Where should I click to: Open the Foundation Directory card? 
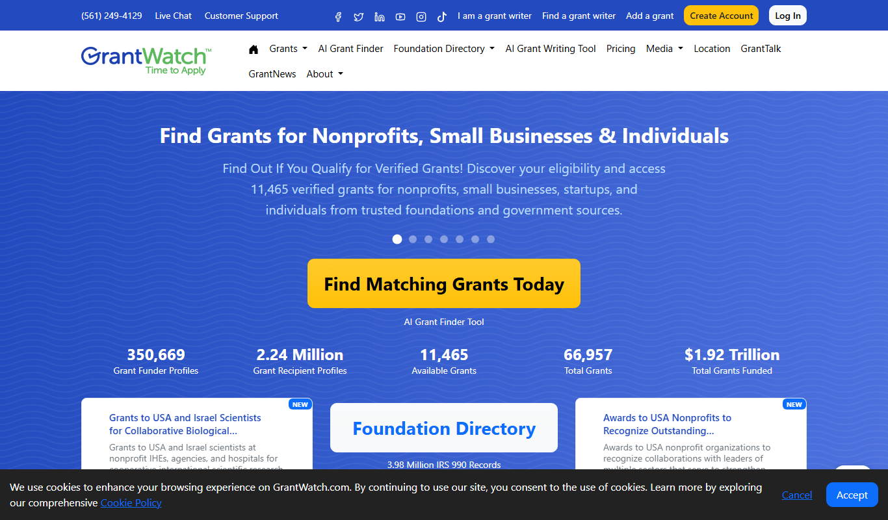pos(444,428)
